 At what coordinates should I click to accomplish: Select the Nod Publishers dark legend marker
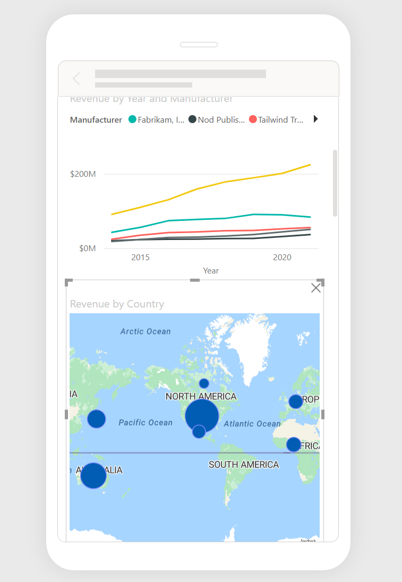(192, 119)
